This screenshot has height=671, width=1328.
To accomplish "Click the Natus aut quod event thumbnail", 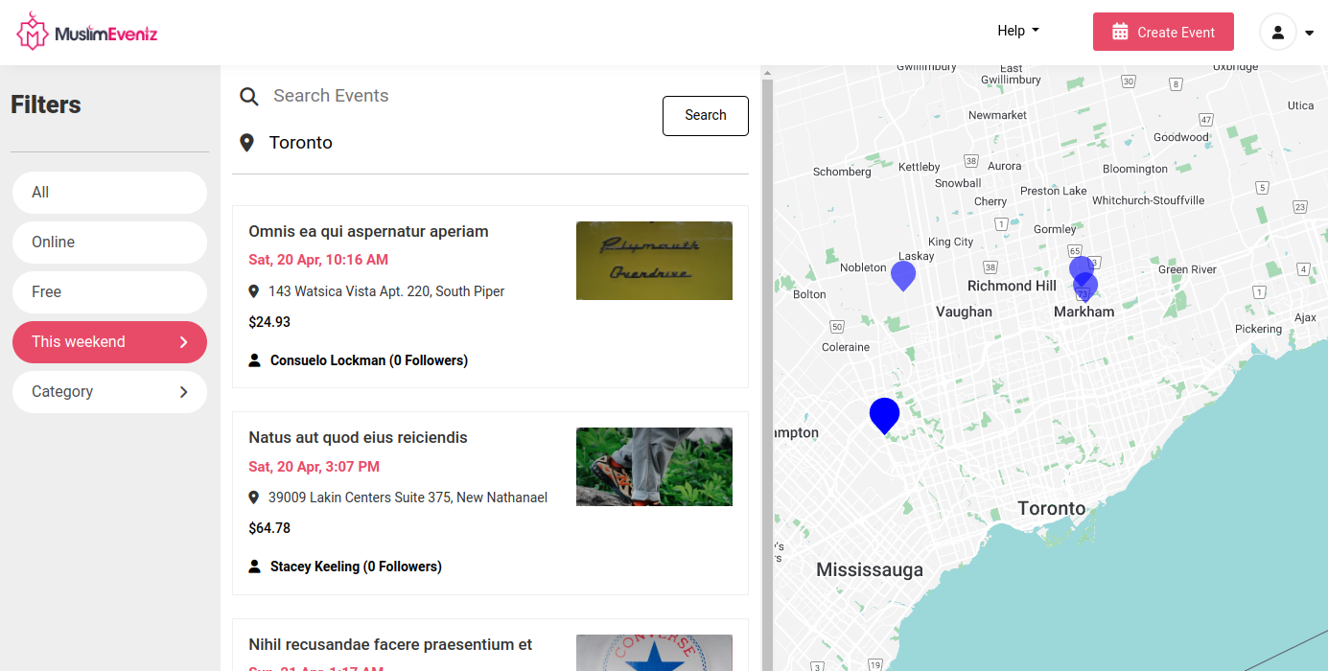I will [x=654, y=467].
